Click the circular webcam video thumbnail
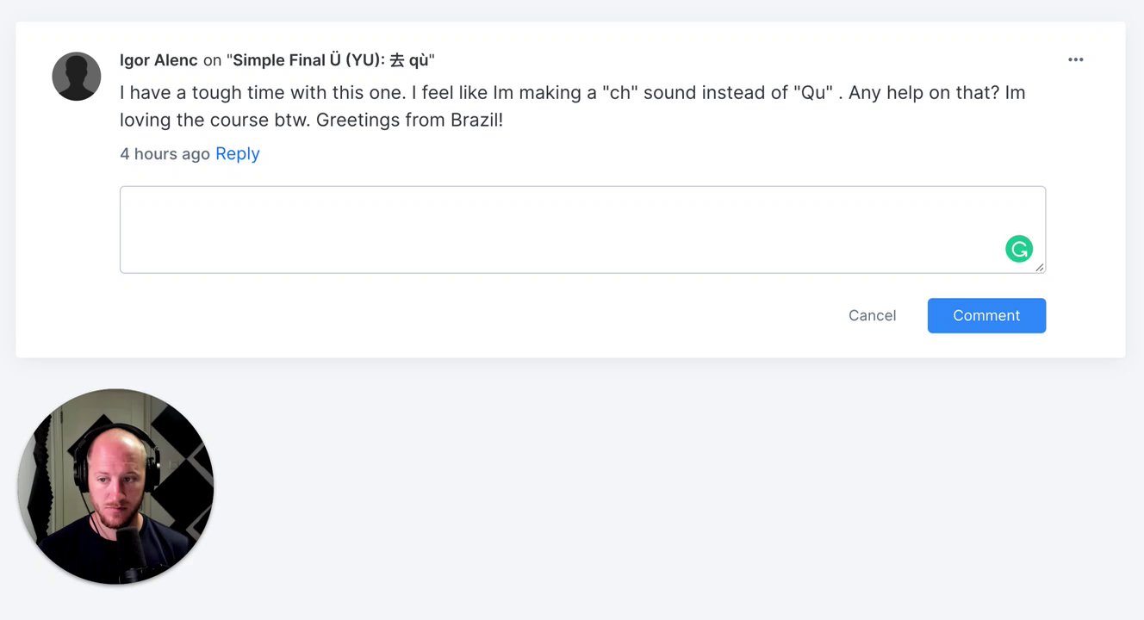Screen dimensions: 1144x620 [115, 487]
